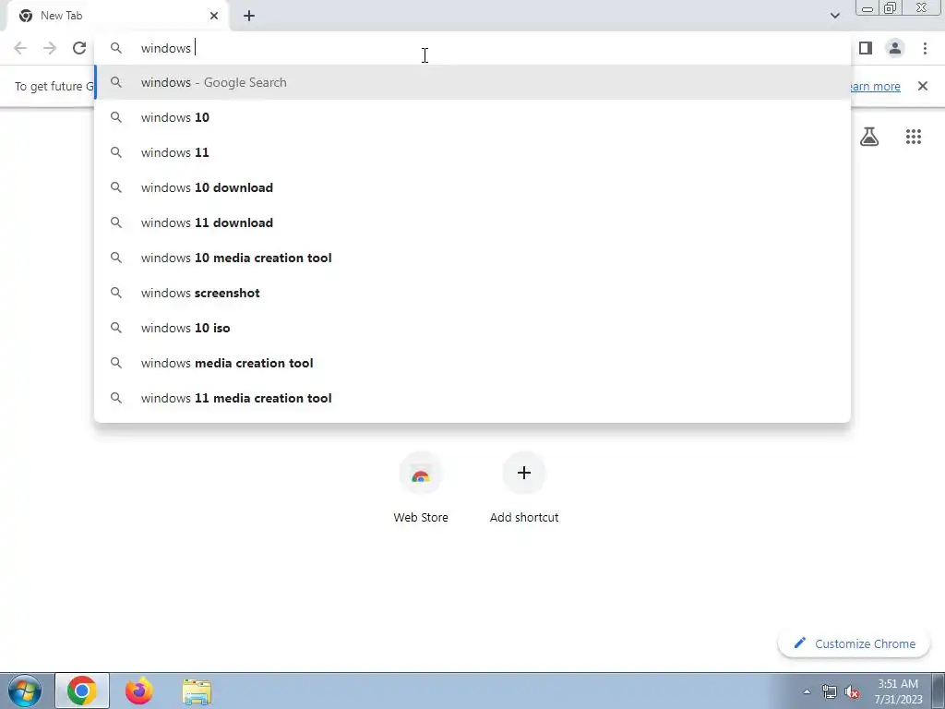Select 'windows media creation tool' suggestion
The image size is (945, 709).
(x=472, y=363)
